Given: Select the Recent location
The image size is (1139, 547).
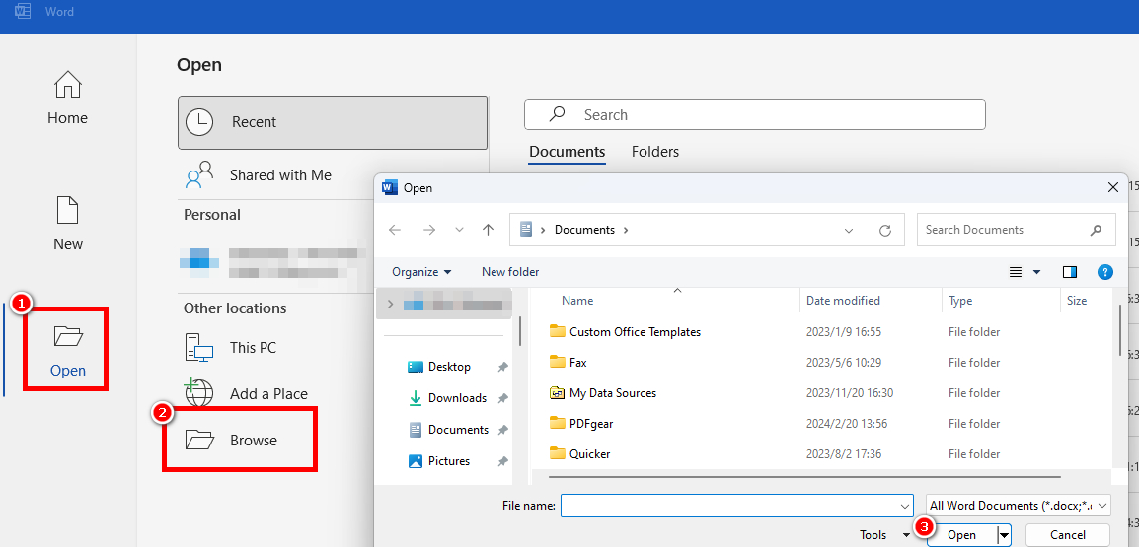Looking at the screenshot, I should click(333, 122).
